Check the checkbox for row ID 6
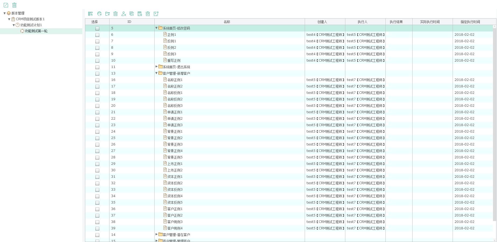 tap(97, 35)
